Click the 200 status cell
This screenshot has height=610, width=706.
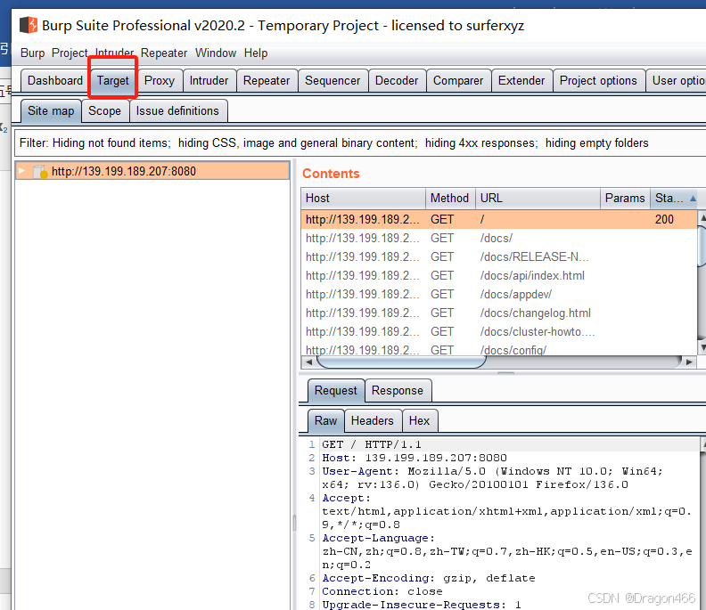664,220
